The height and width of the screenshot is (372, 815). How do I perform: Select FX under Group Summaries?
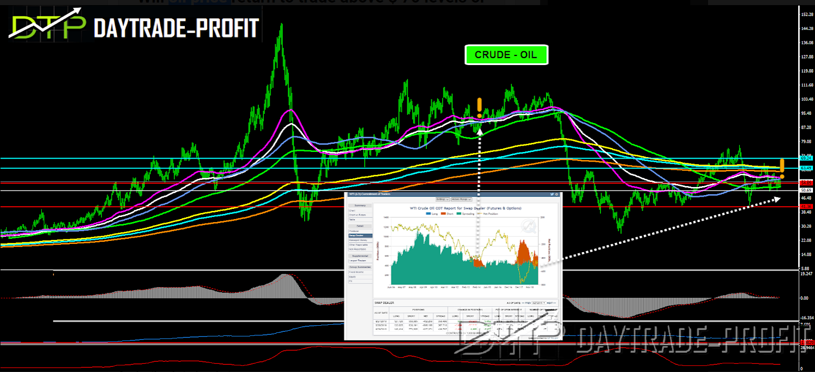pyautogui.click(x=360, y=281)
